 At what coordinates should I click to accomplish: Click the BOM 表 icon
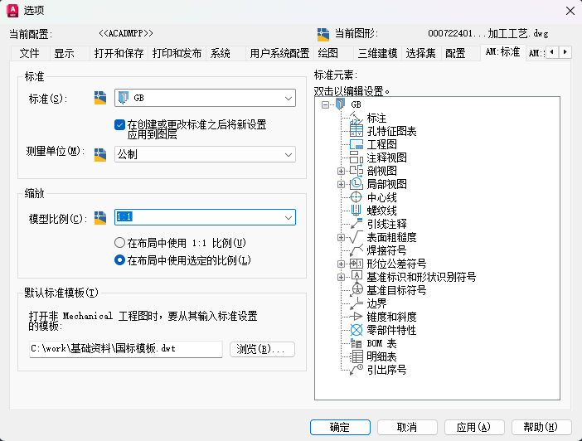tap(356, 343)
